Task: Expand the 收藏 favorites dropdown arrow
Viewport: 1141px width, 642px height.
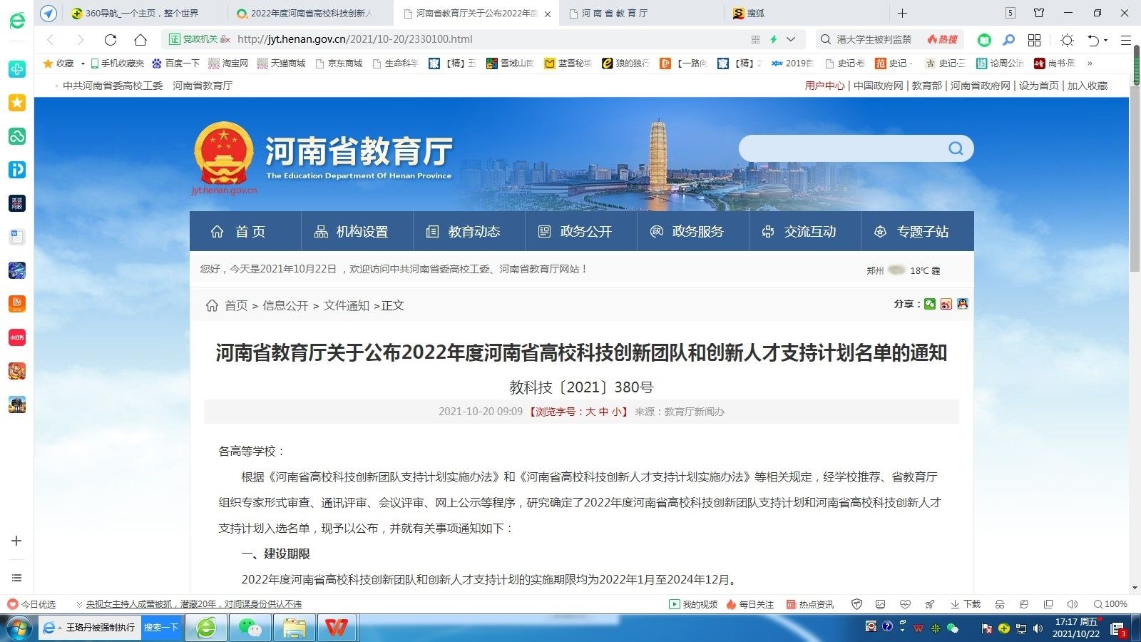Action: [83, 63]
